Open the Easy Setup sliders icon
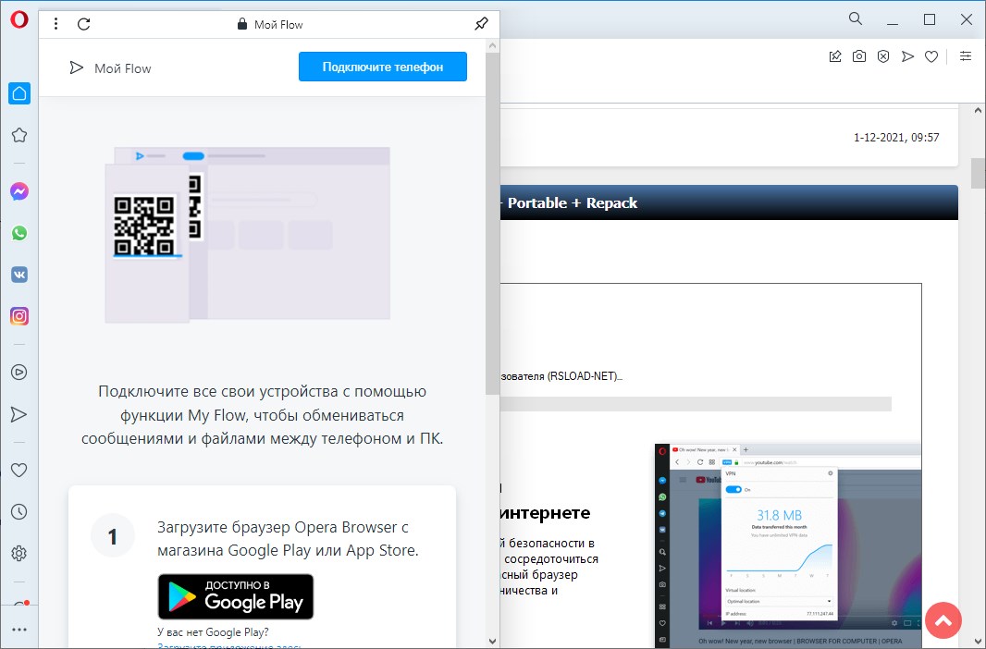 (x=966, y=55)
